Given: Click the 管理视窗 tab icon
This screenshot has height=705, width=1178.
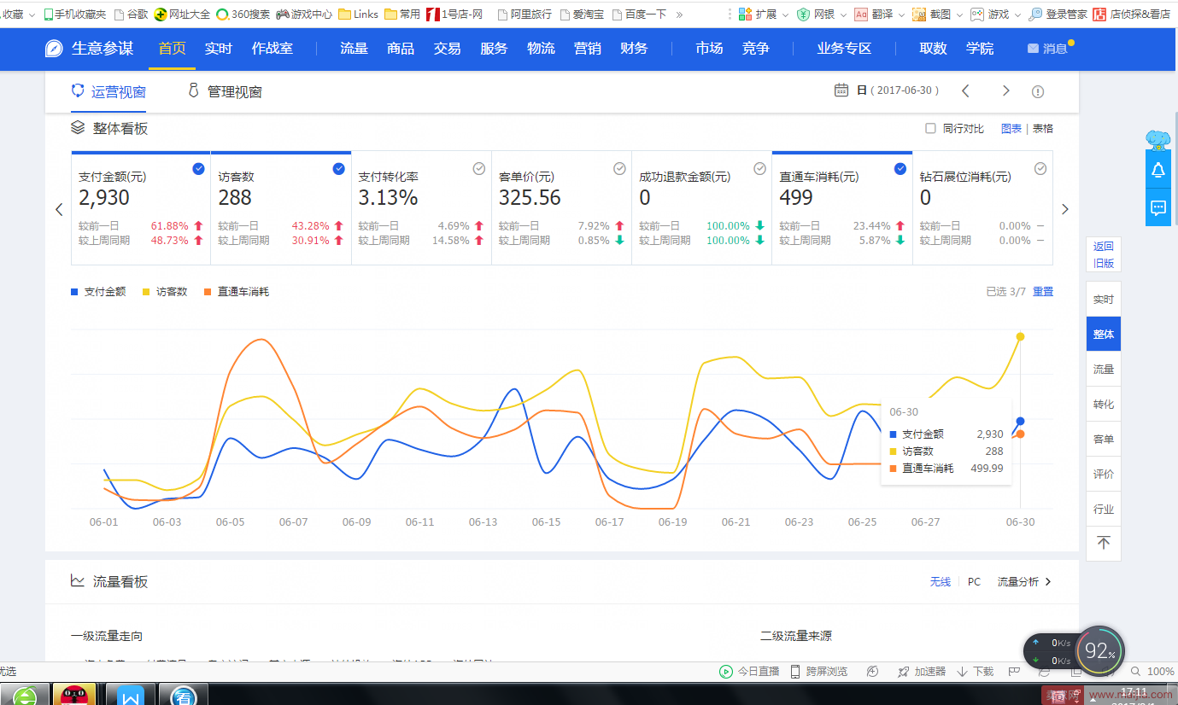Looking at the screenshot, I should pos(194,90).
